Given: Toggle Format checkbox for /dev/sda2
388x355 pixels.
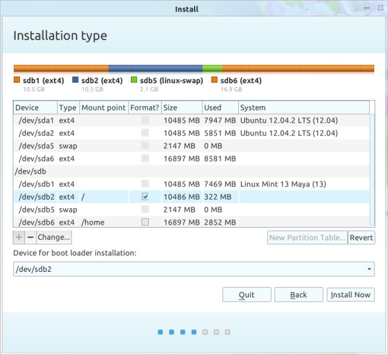Looking at the screenshot, I should (145, 133).
